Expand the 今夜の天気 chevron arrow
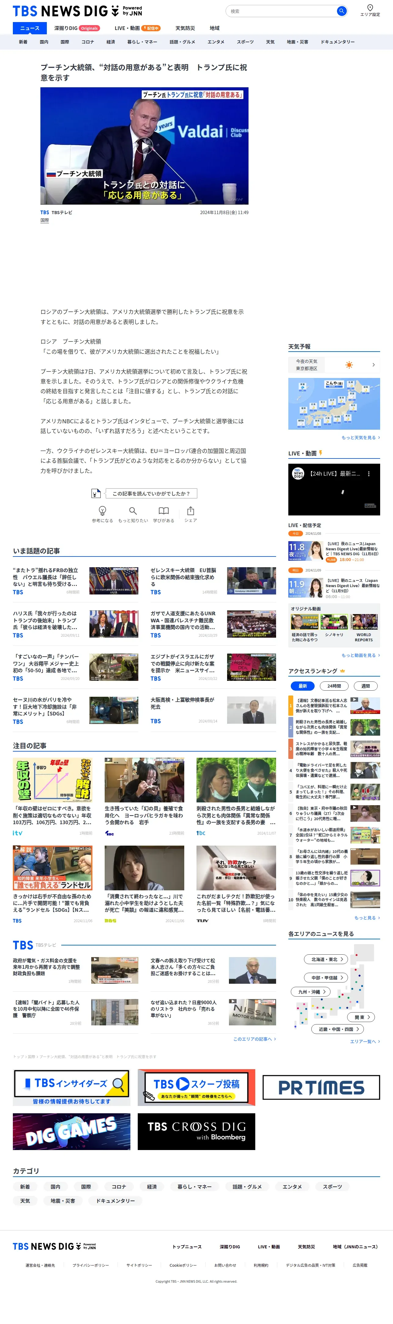This screenshot has width=393, height=1324. pos(373,365)
